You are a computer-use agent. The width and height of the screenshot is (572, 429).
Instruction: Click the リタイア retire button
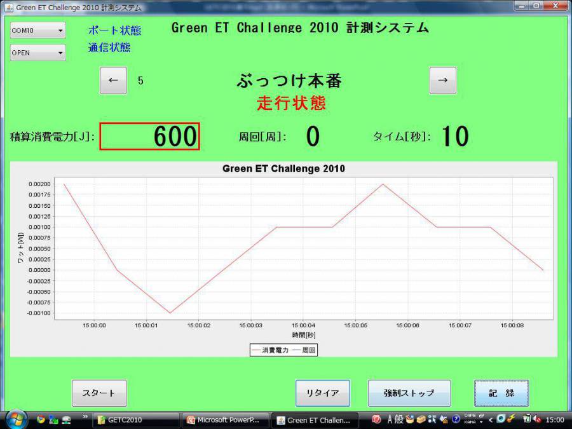pos(322,393)
